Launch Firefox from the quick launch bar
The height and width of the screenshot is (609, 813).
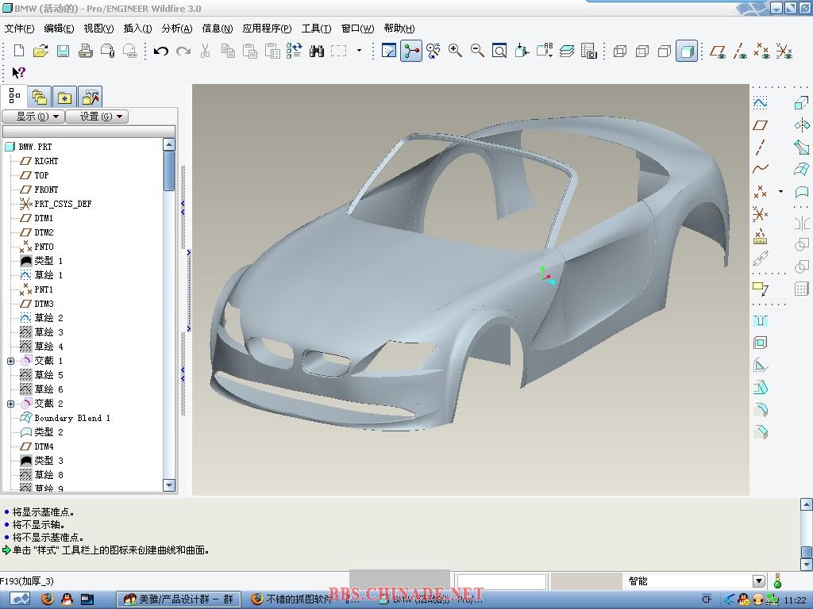click(x=47, y=599)
